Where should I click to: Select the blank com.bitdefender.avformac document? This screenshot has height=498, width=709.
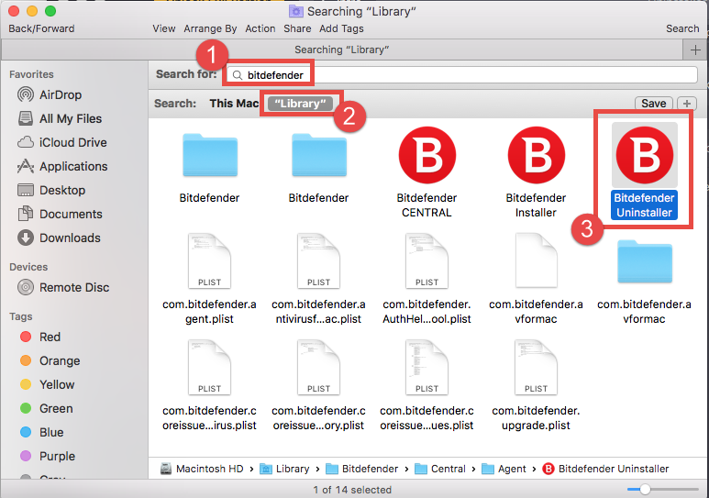point(537,261)
